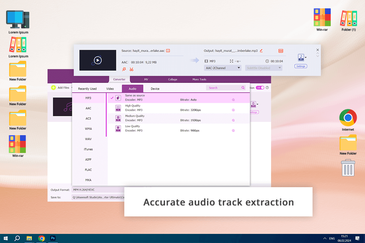The width and height of the screenshot is (365, 243).
Task: Click the red metadata ID3 icon
Action: pyautogui.click(x=281, y=51)
